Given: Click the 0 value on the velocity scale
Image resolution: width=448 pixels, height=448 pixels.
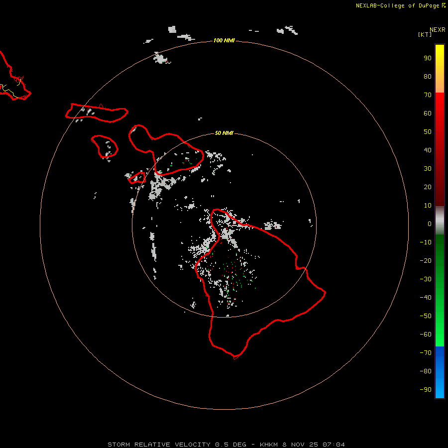Looking at the screenshot, I should [x=430, y=224].
